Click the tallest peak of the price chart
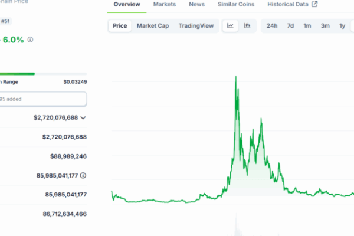354x236 pixels. [x=236, y=77]
